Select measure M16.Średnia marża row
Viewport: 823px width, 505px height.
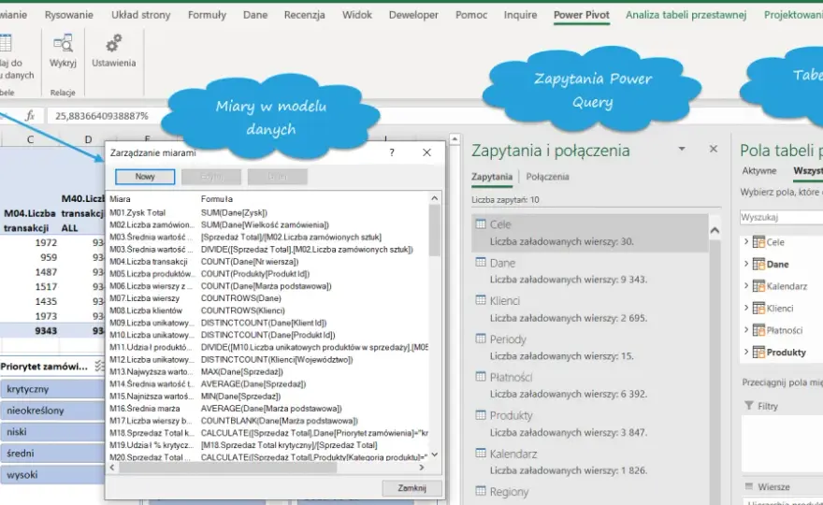[267, 409]
